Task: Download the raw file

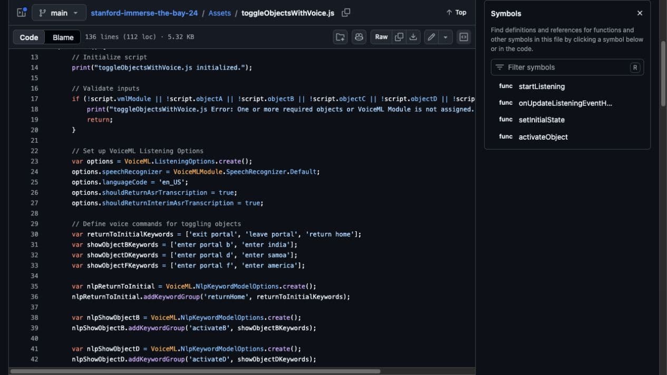Action: pos(413,37)
